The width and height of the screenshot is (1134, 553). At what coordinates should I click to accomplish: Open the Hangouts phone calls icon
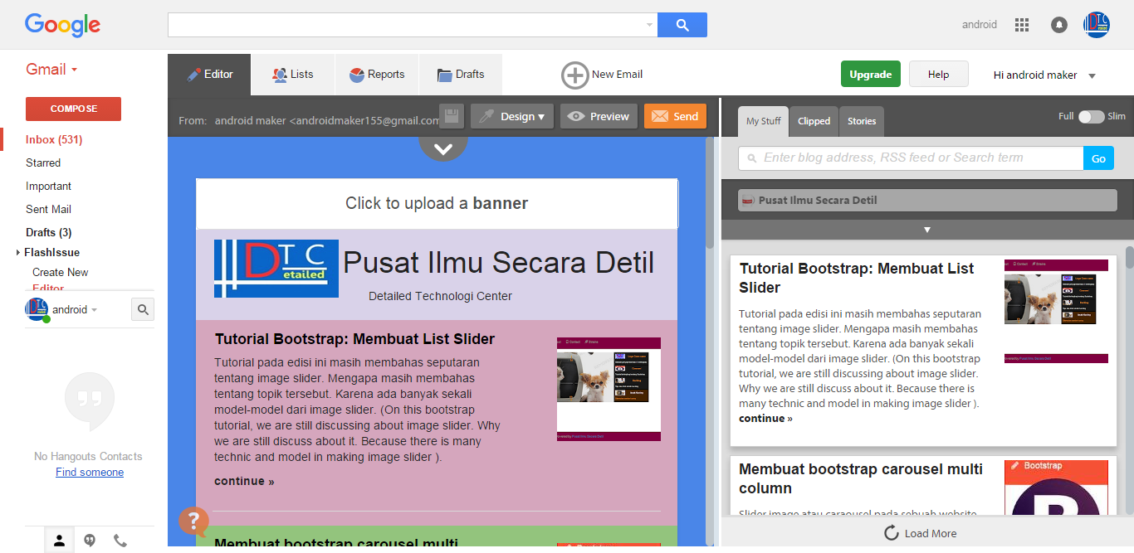[120, 541]
